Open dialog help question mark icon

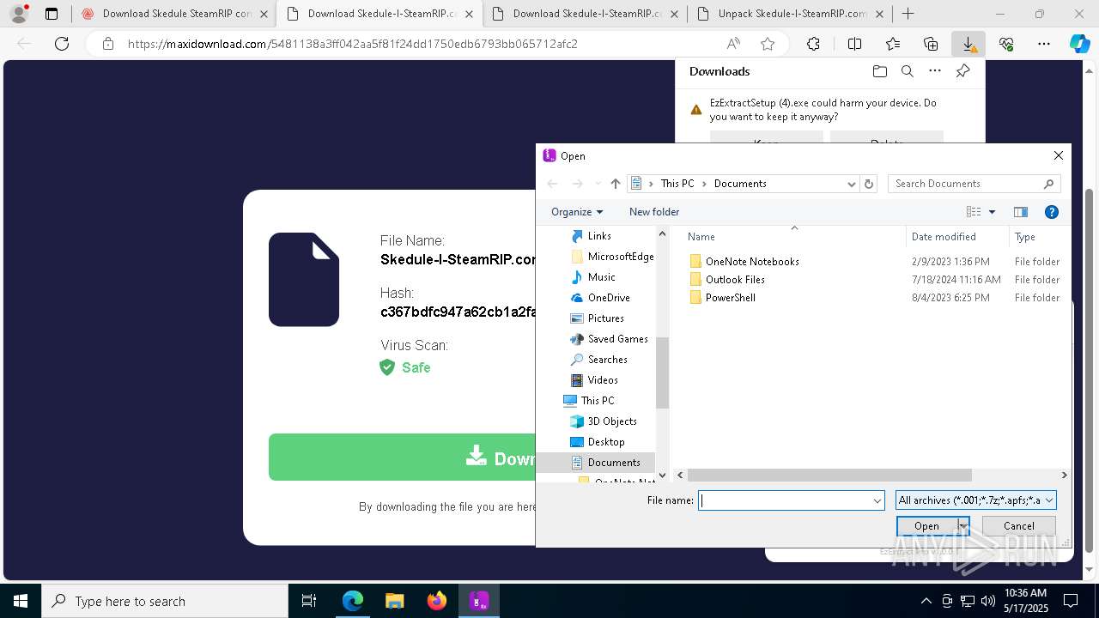(1051, 212)
